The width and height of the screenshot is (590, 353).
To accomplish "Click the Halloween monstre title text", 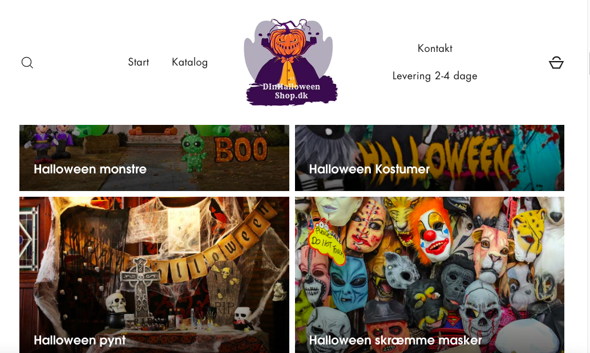I will coord(90,169).
